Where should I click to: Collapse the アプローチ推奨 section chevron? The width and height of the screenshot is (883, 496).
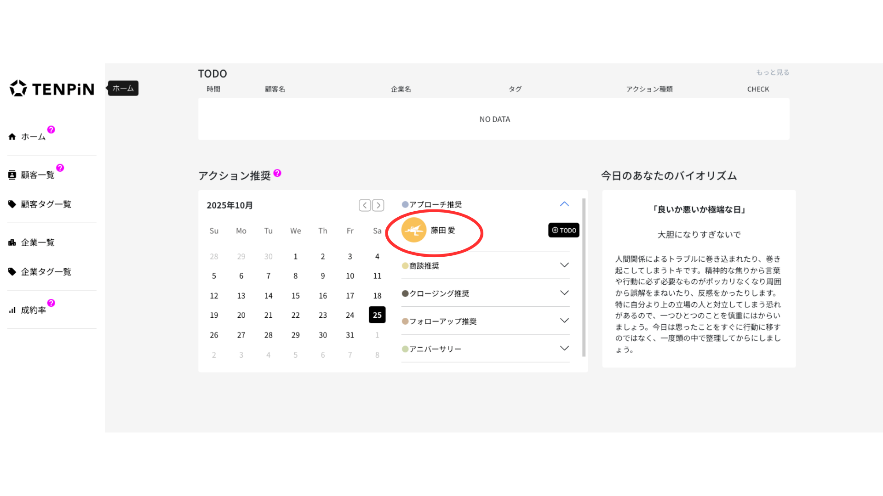click(x=564, y=204)
